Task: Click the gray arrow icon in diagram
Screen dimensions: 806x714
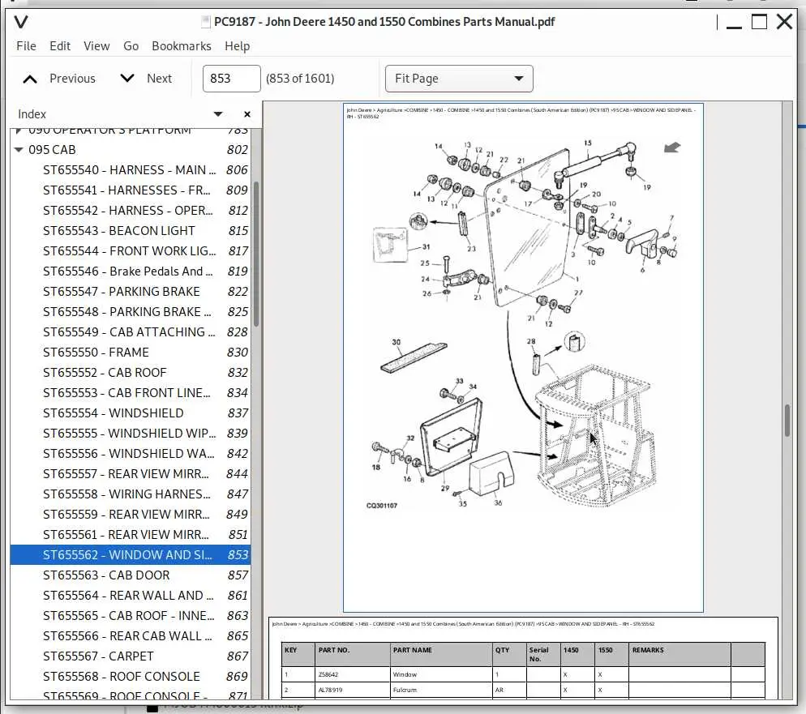Action: (672, 148)
